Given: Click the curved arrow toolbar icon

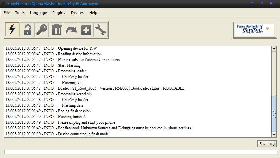Looking at the screenshot, I should tap(71, 30).
